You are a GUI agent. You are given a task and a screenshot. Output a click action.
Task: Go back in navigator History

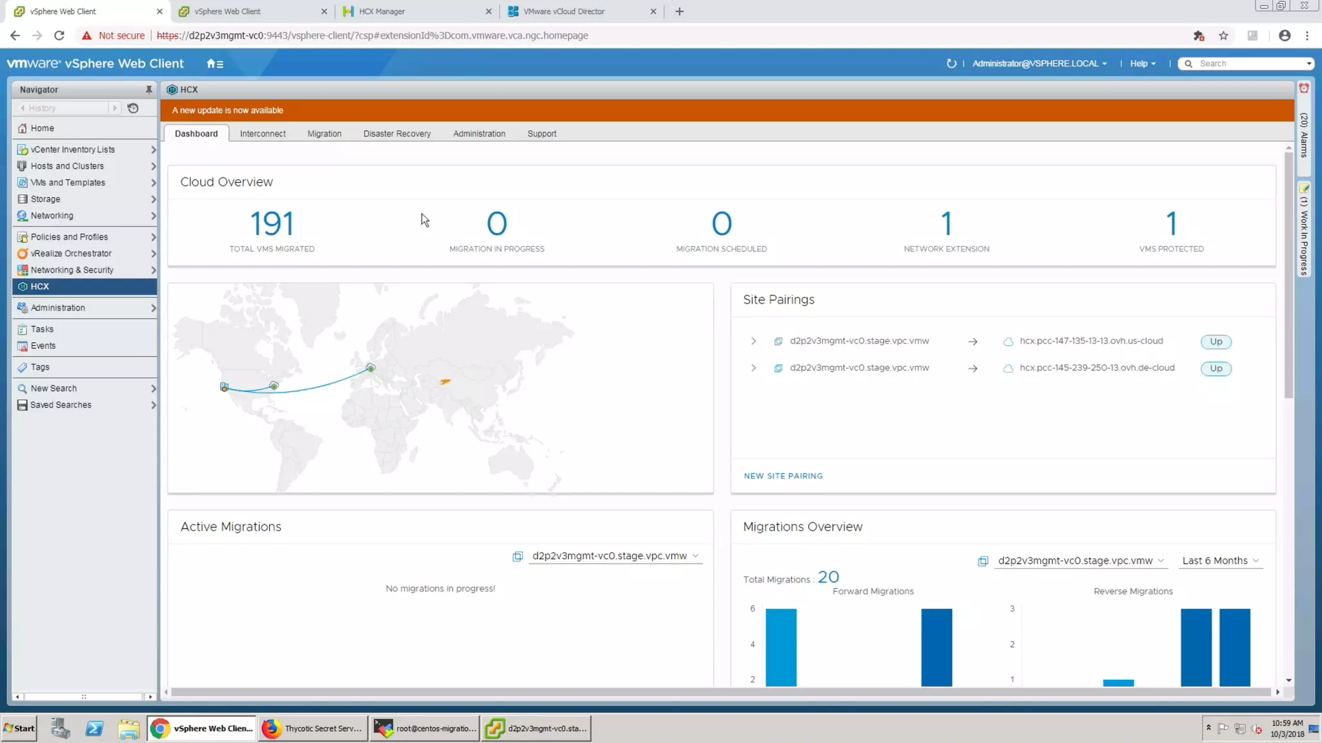click(x=22, y=108)
